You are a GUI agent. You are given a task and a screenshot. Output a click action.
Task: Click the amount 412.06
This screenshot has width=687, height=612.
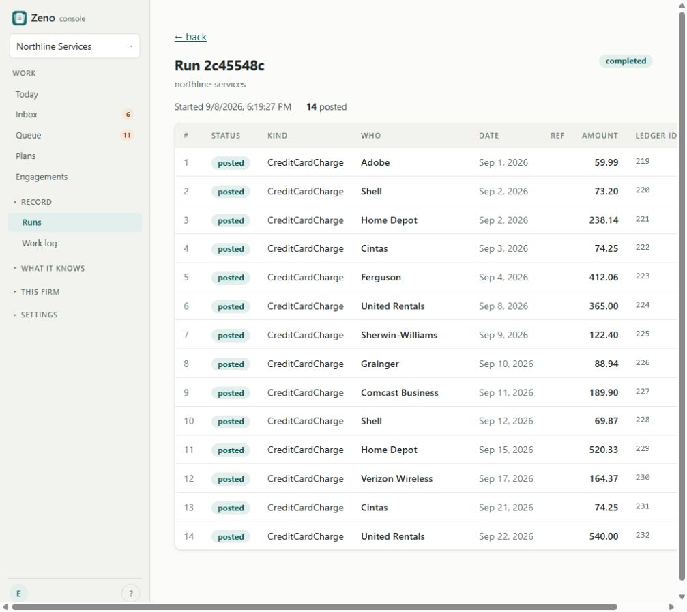tap(604, 277)
